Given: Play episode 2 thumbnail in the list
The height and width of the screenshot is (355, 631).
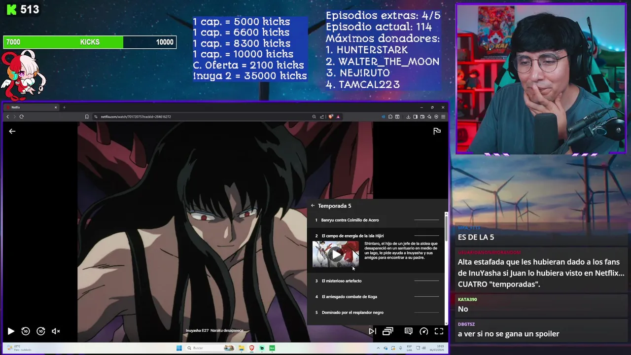Looking at the screenshot, I should click(x=336, y=254).
